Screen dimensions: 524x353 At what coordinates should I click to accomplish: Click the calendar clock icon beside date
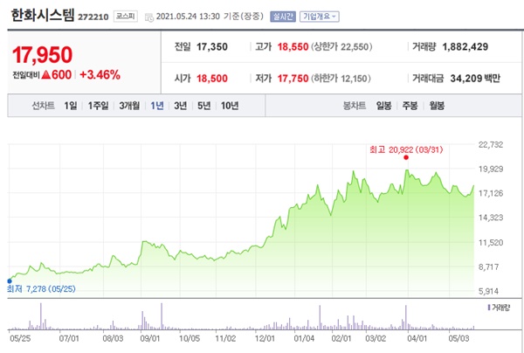(149, 17)
